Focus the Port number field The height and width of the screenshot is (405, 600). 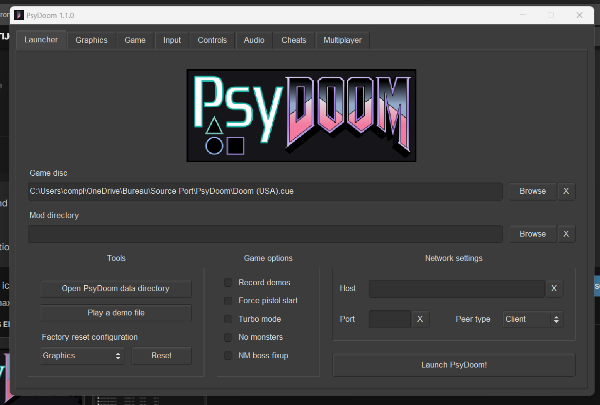[x=390, y=319]
